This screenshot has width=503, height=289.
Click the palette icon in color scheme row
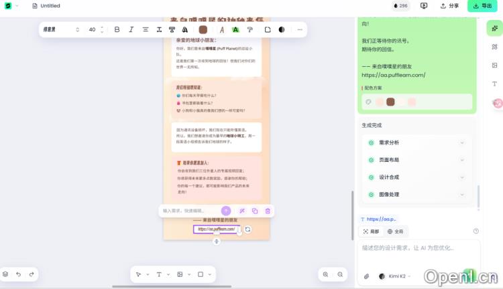coord(368,102)
